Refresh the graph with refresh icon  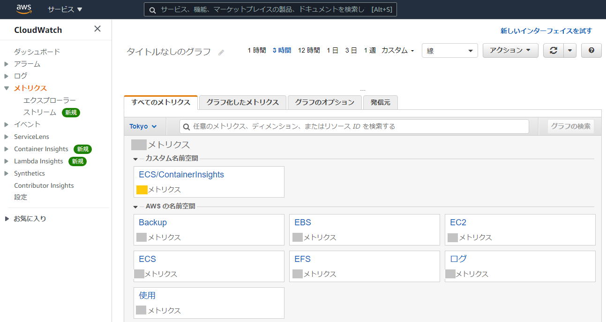(553, 51)
